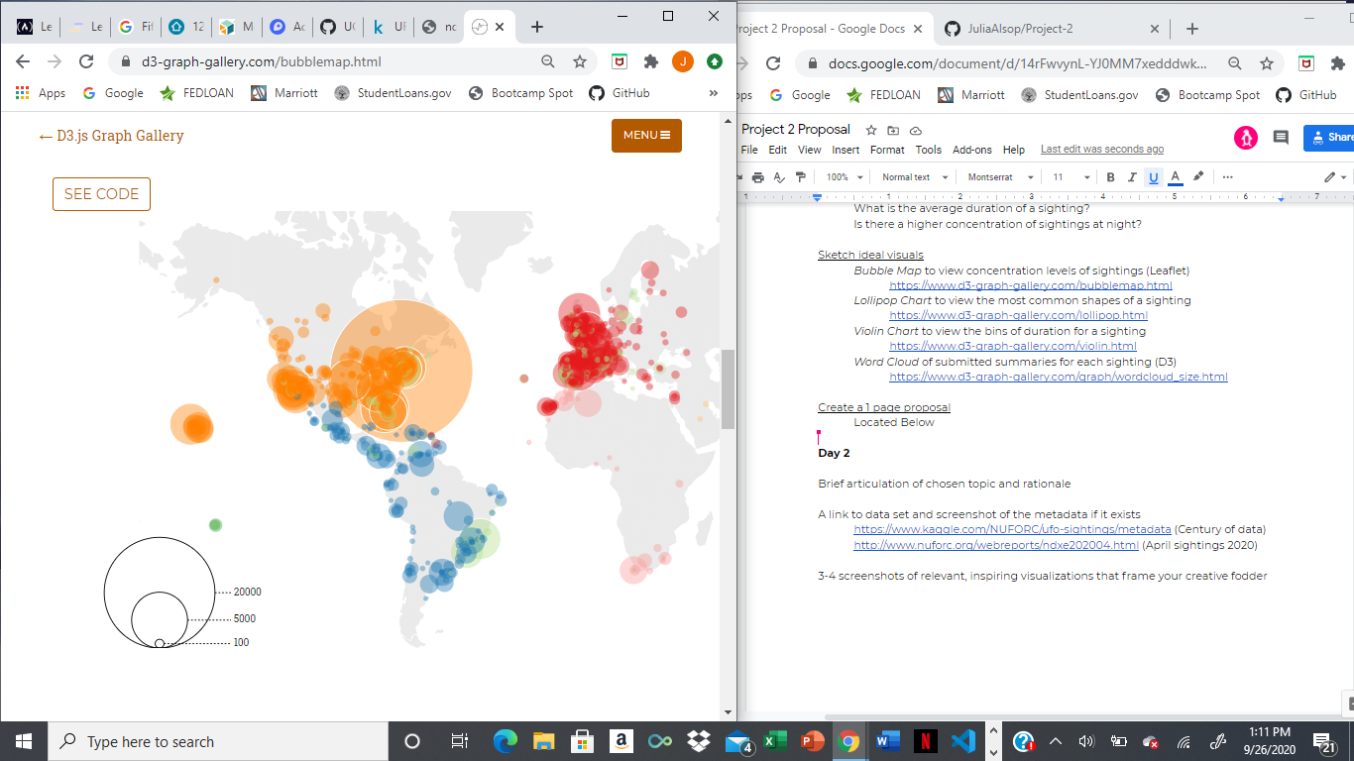Open the editing mode pencil dropdown
Screen dimensions: 1354x761
(x=1335, y=177)
